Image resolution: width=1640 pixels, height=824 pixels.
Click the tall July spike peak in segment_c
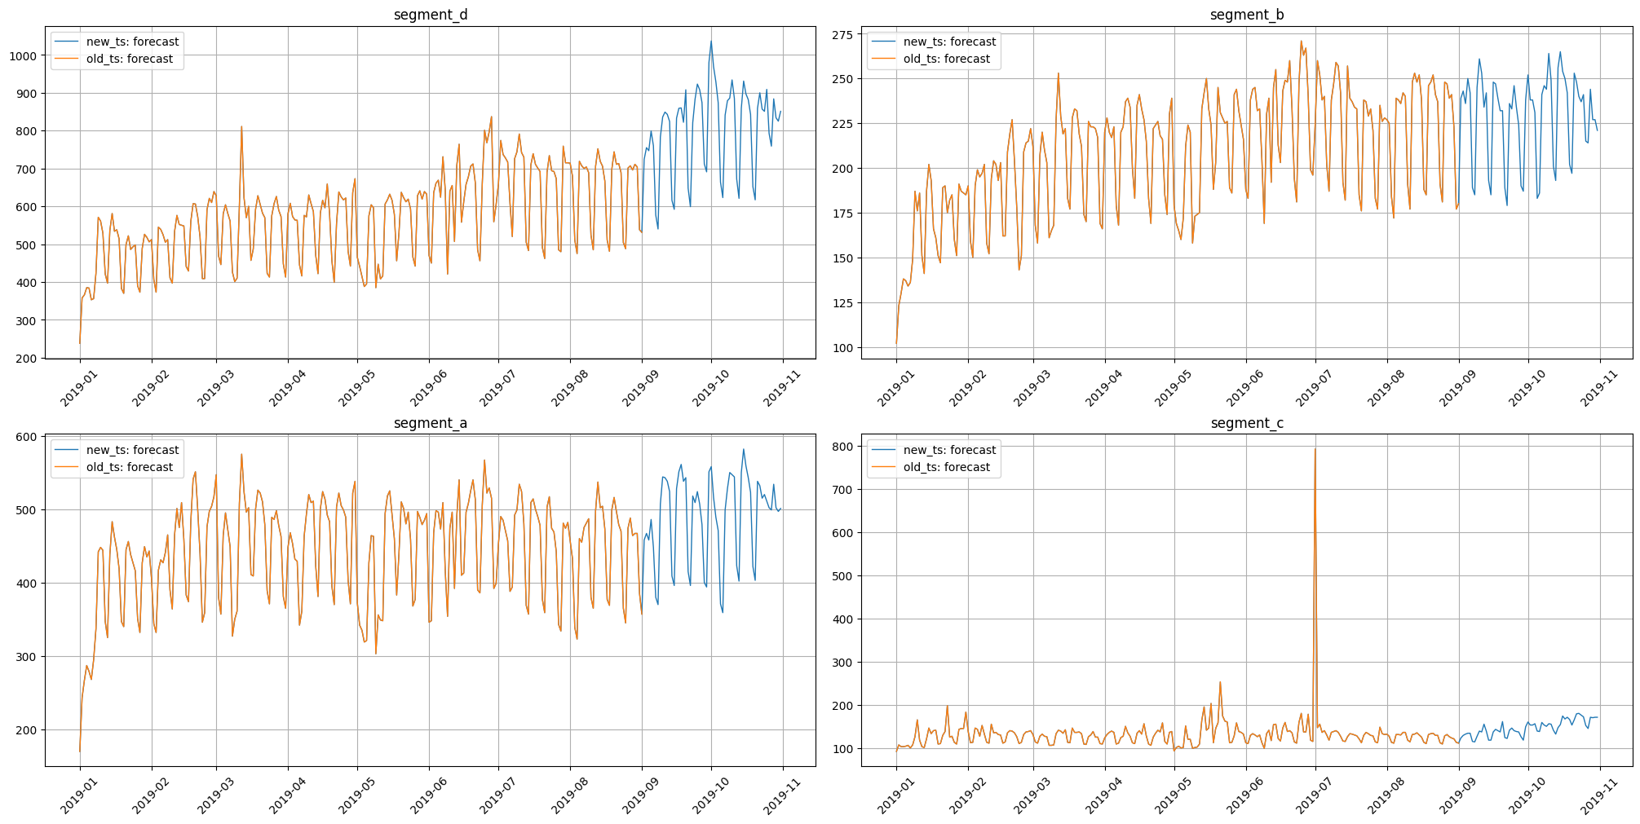coord(1315,449)
